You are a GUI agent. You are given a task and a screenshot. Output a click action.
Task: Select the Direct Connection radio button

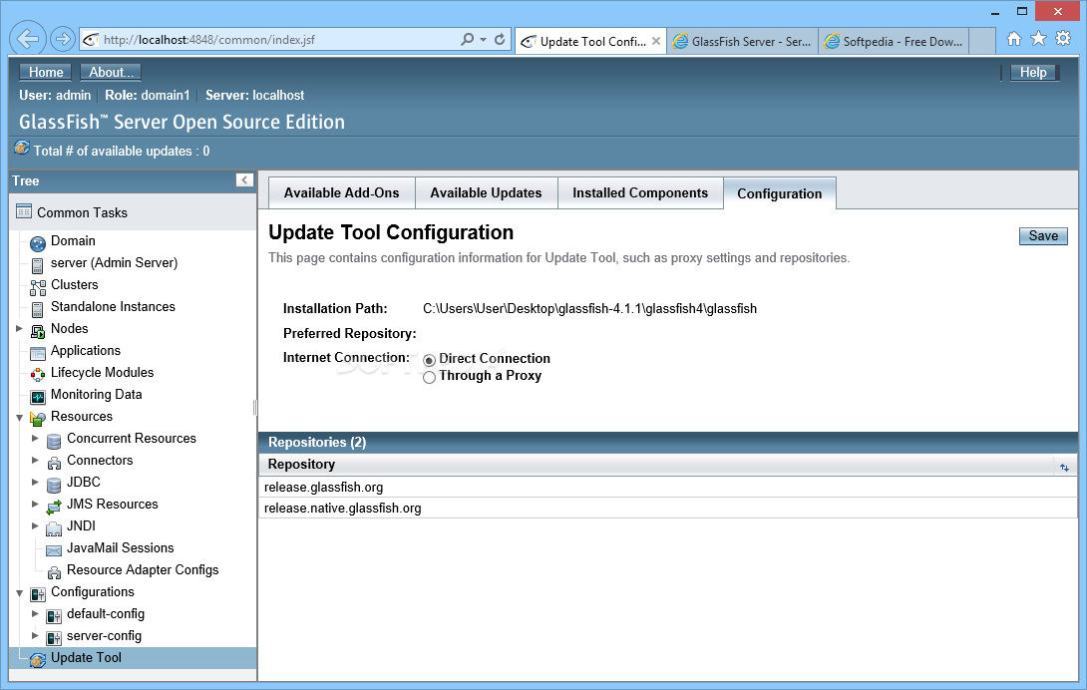coord(429,360)
